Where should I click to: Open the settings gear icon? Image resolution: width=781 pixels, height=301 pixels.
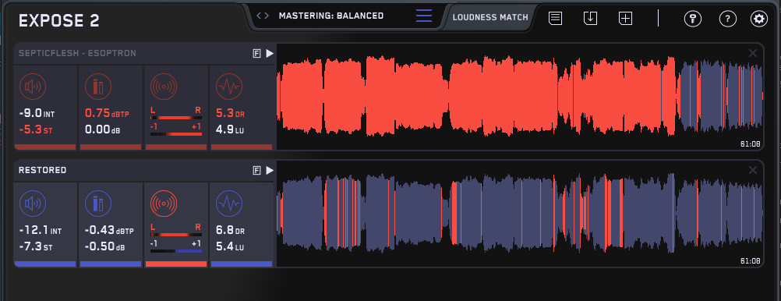759,19
